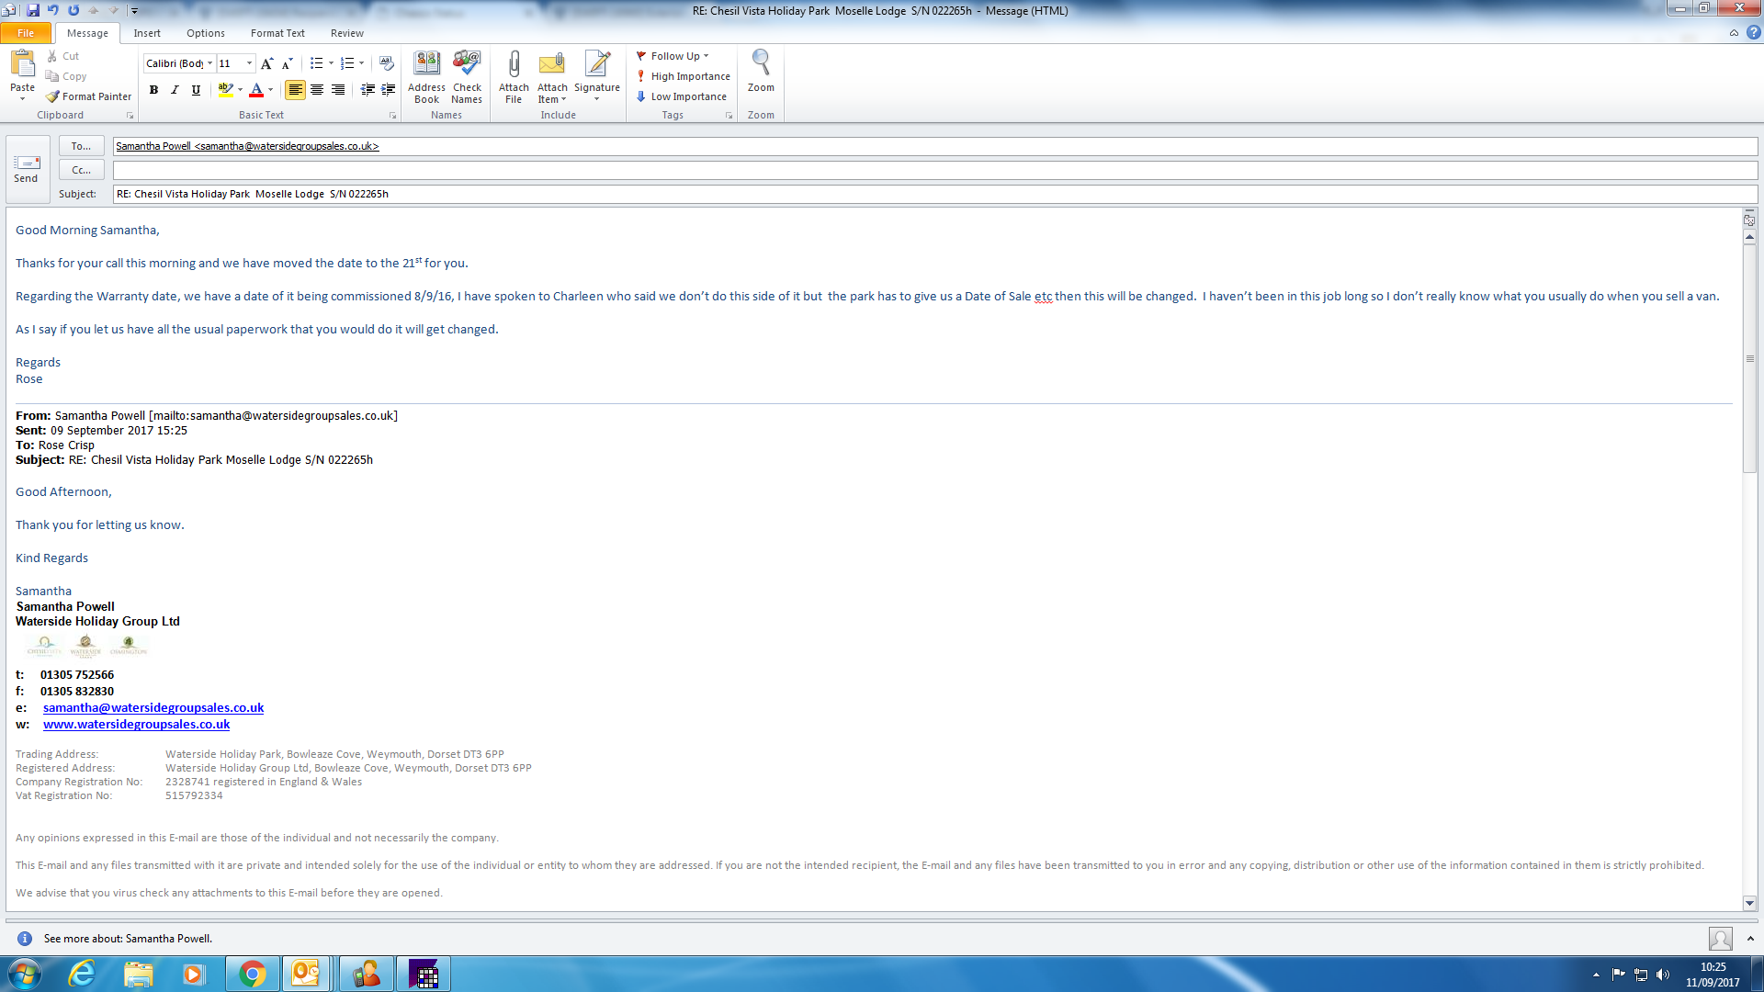1764x992 pixels.
Task: Switch to the Insert tab
Action: click(147, 33)
